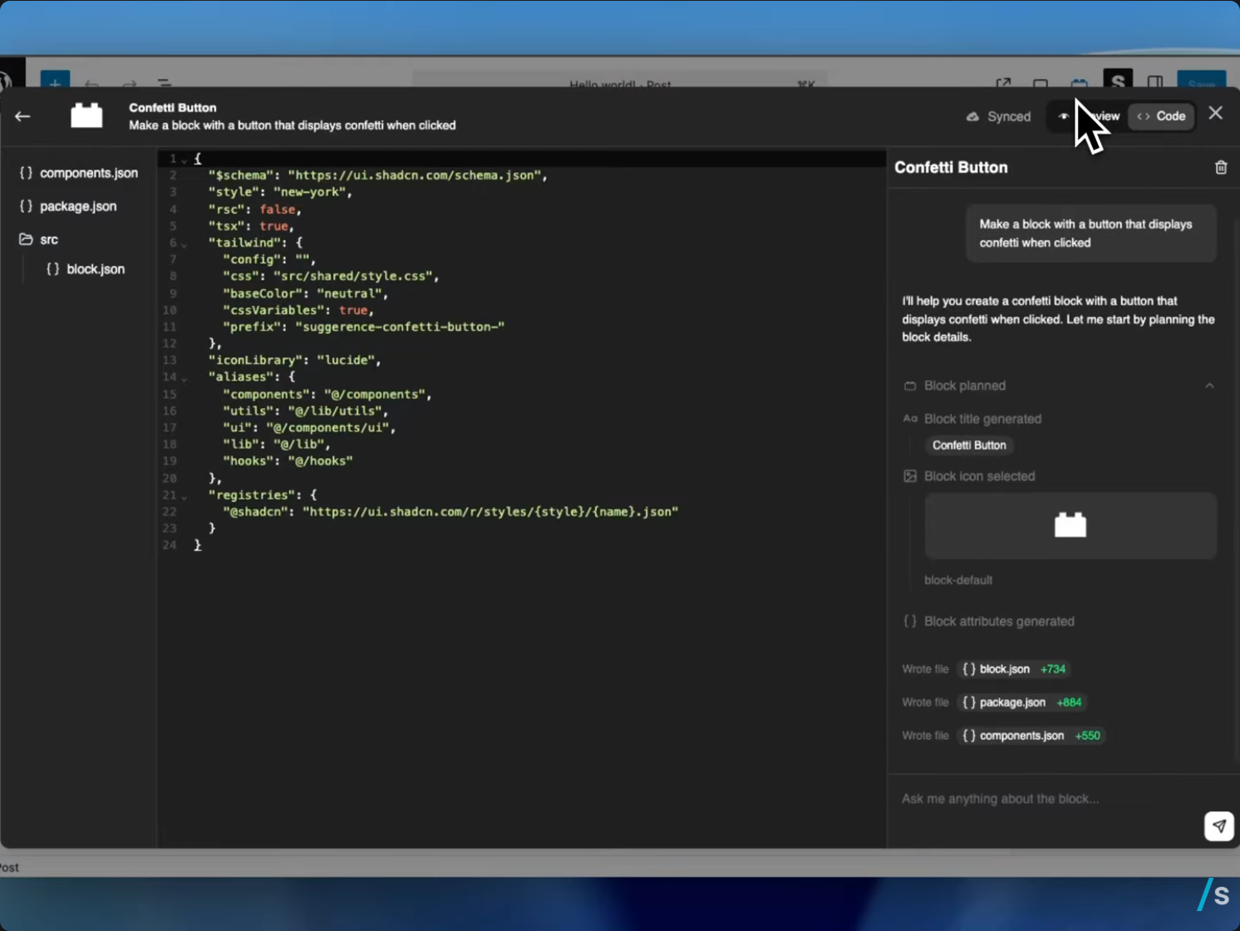1240x931 pixels.
Task: Send the message with the paper plane button
Action: (1218, 826)
